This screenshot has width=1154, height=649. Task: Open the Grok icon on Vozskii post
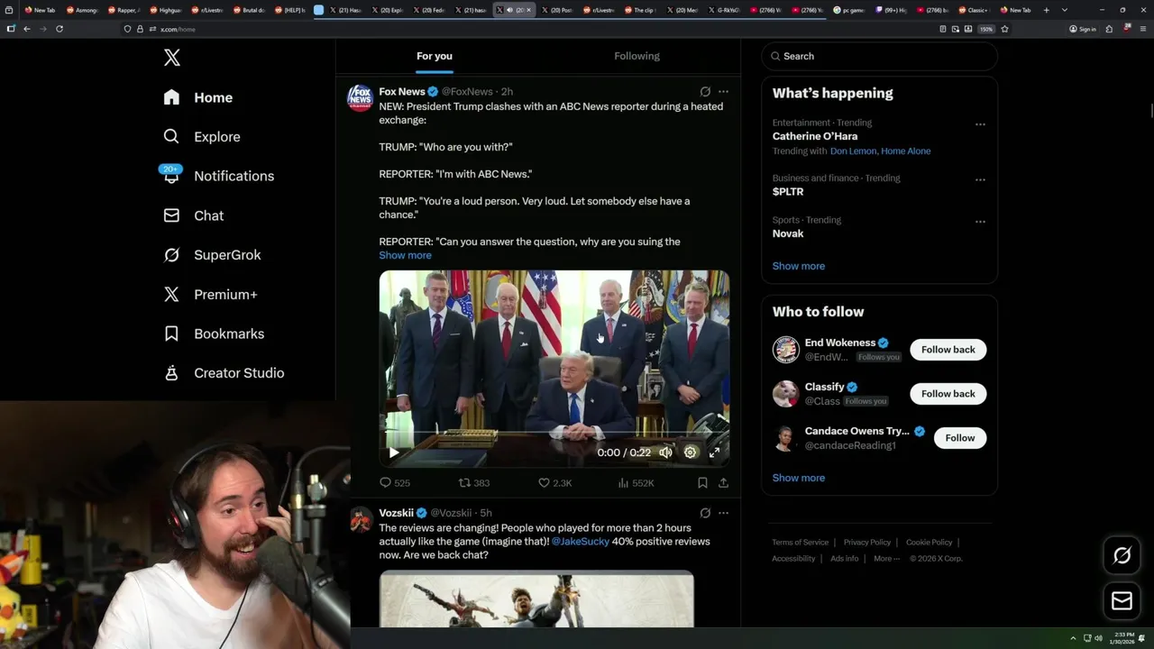[705, 513]
